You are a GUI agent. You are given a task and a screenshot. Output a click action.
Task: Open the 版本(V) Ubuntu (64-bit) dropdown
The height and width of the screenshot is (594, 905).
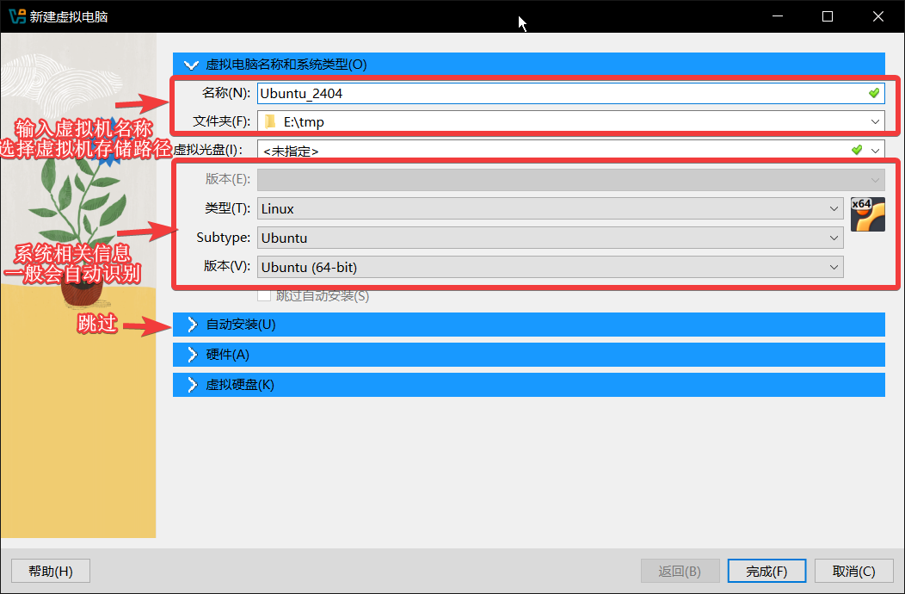pos(550,267)
